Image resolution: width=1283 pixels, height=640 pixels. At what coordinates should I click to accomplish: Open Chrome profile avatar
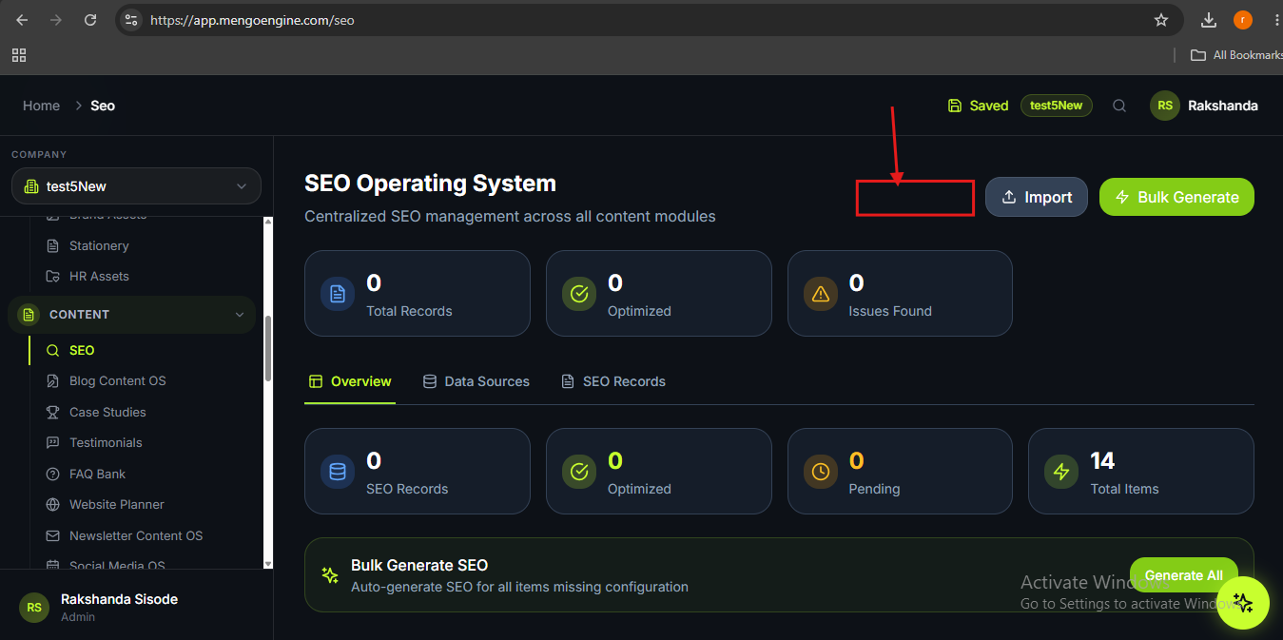1242,19
